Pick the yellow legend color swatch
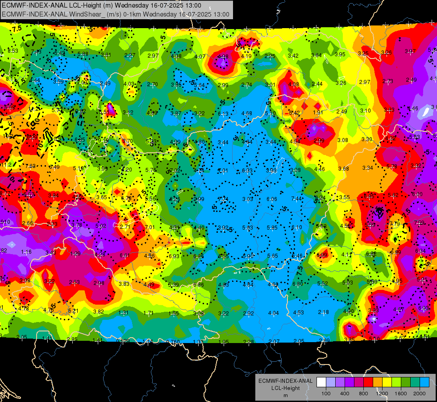Screen dimensions: 437x402 (387, 382)
